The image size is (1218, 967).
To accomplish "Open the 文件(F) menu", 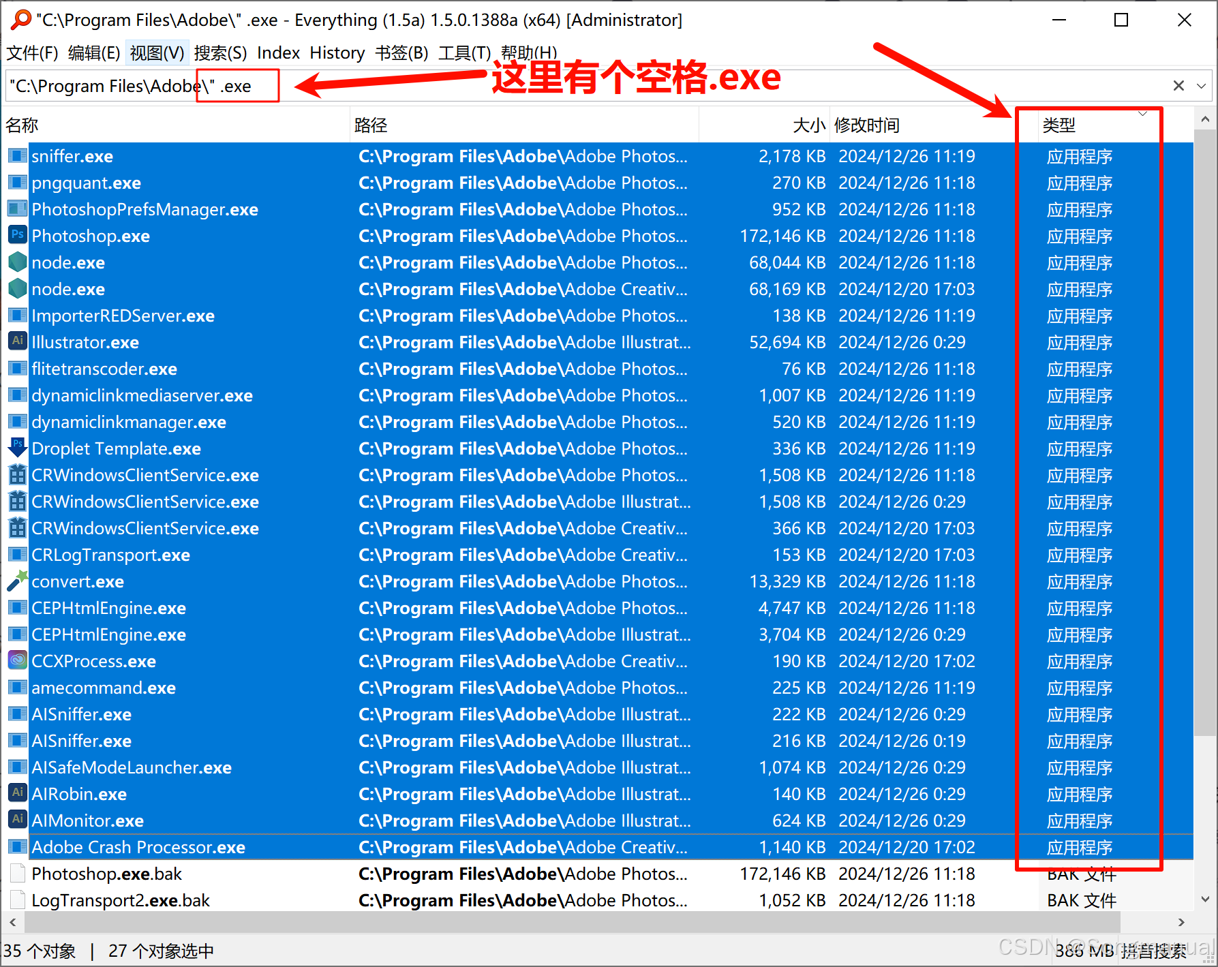I will 32,53.
